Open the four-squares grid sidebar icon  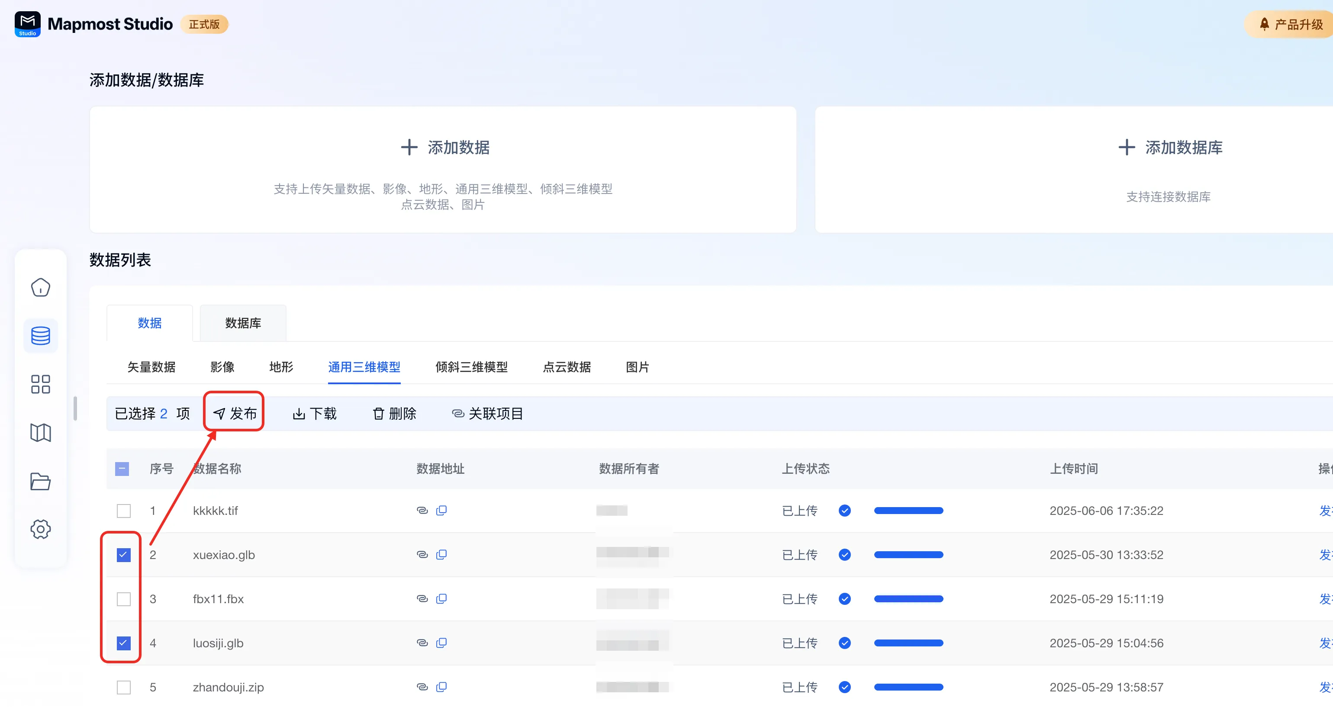(40, 384)
